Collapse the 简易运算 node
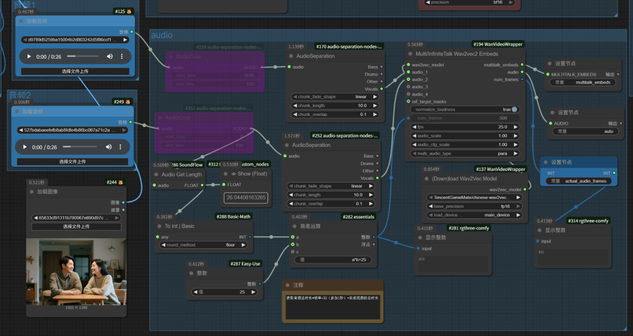The image size is (633, 336). pyautogui.click(x=295, y=227)
